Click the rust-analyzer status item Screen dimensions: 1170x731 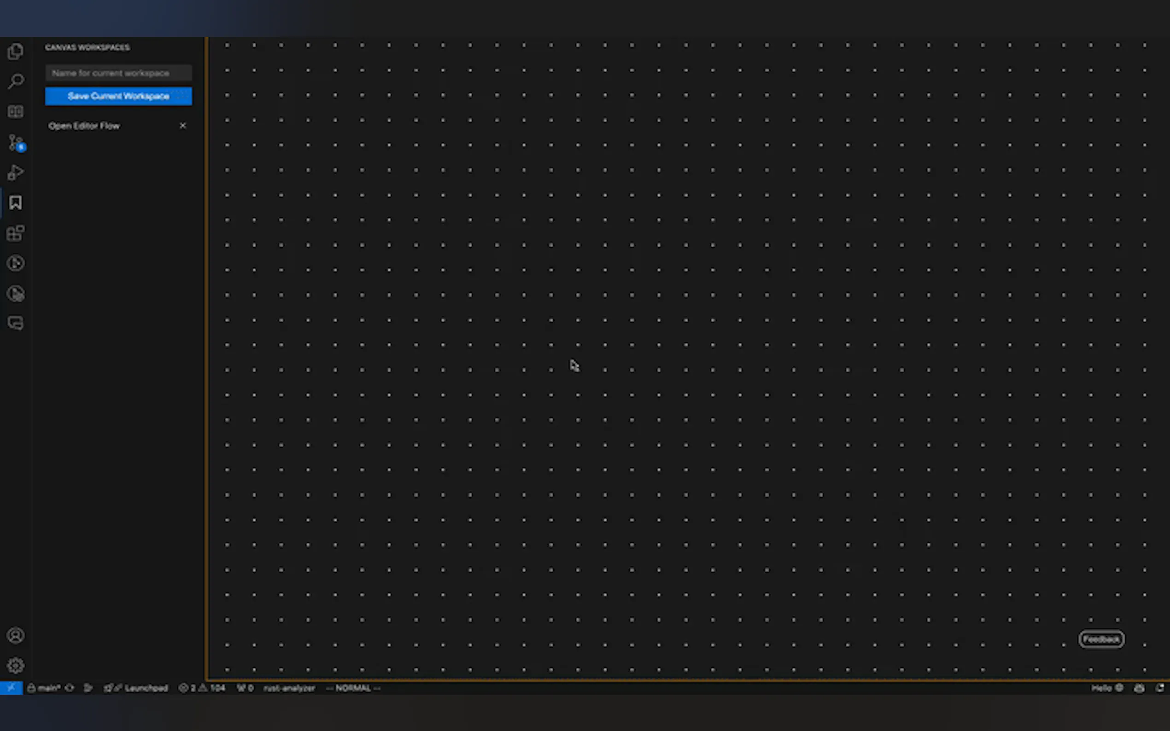coord(289,688)
